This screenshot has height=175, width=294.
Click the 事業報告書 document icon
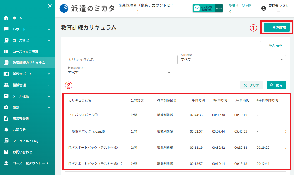coord(6,118)
